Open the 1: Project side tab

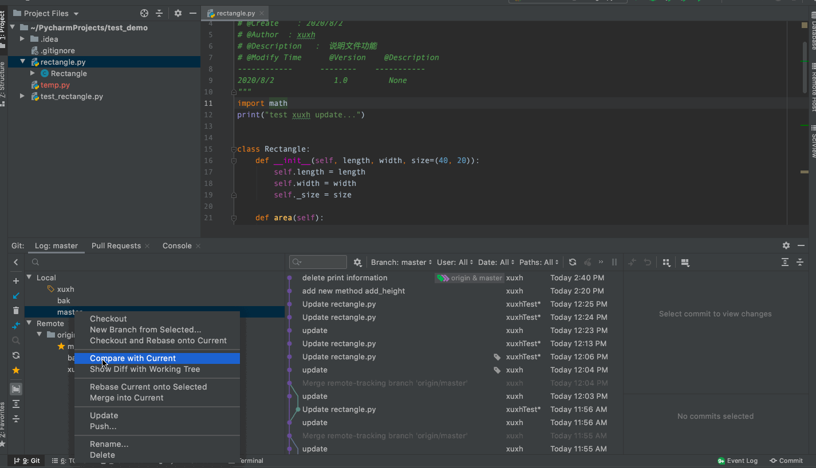point(3,30)
